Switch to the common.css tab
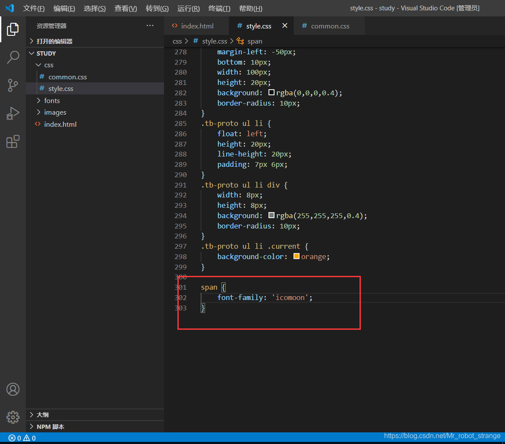Viewport: 505px width, 444px height. 329,26
